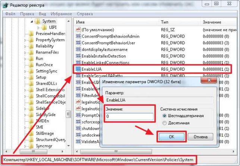
Task: Open the Файл menu
Action: coord(10,14)
